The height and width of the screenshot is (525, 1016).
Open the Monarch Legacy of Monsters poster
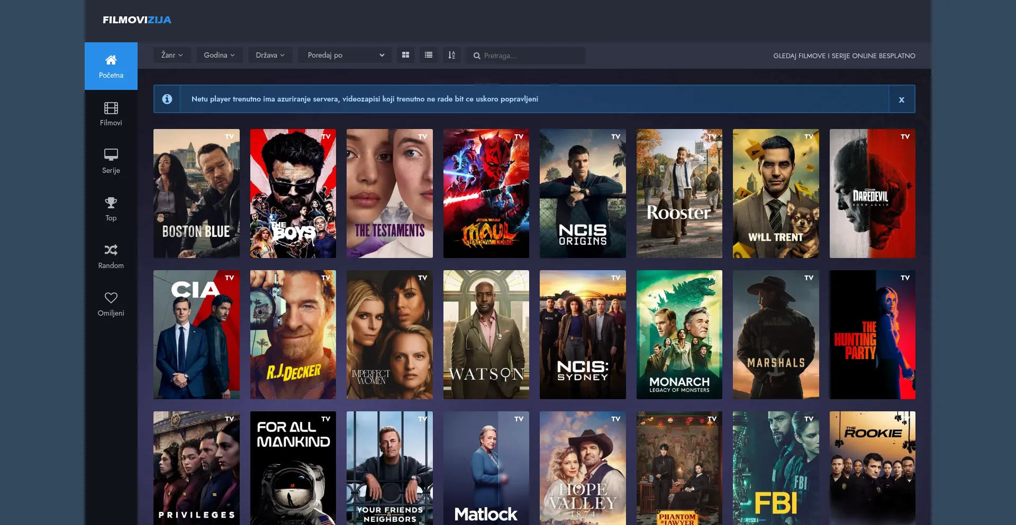(x=679, y=335)
